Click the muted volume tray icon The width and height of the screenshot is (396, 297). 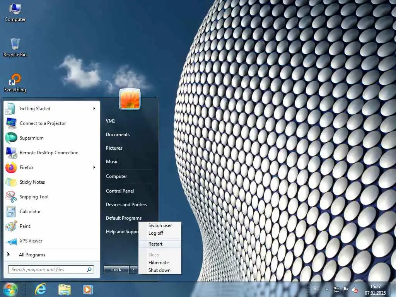tap(355, 290)
